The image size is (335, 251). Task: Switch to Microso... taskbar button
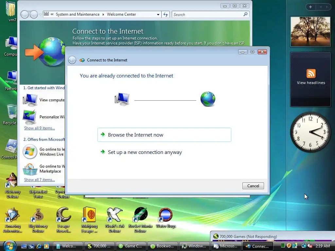(227, 246)
